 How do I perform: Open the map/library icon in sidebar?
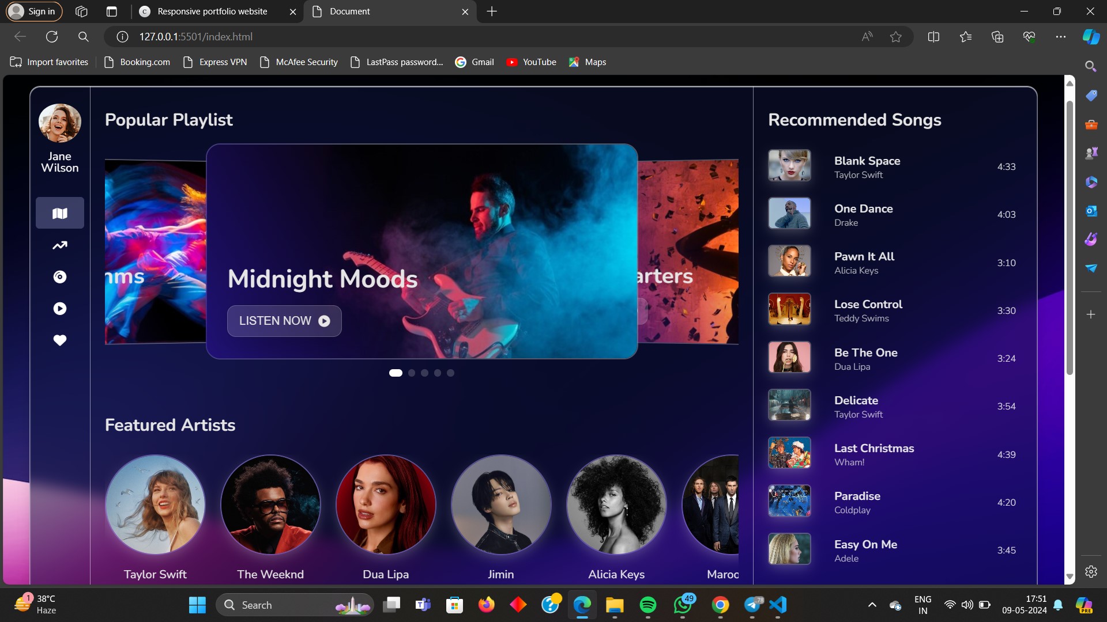click(60, 213)
